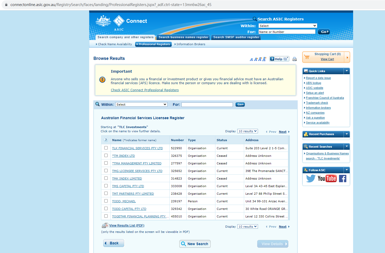Screen dimensions: 385x253
Task: Click the Go button in the header search
Action: [x=324, y=32]
